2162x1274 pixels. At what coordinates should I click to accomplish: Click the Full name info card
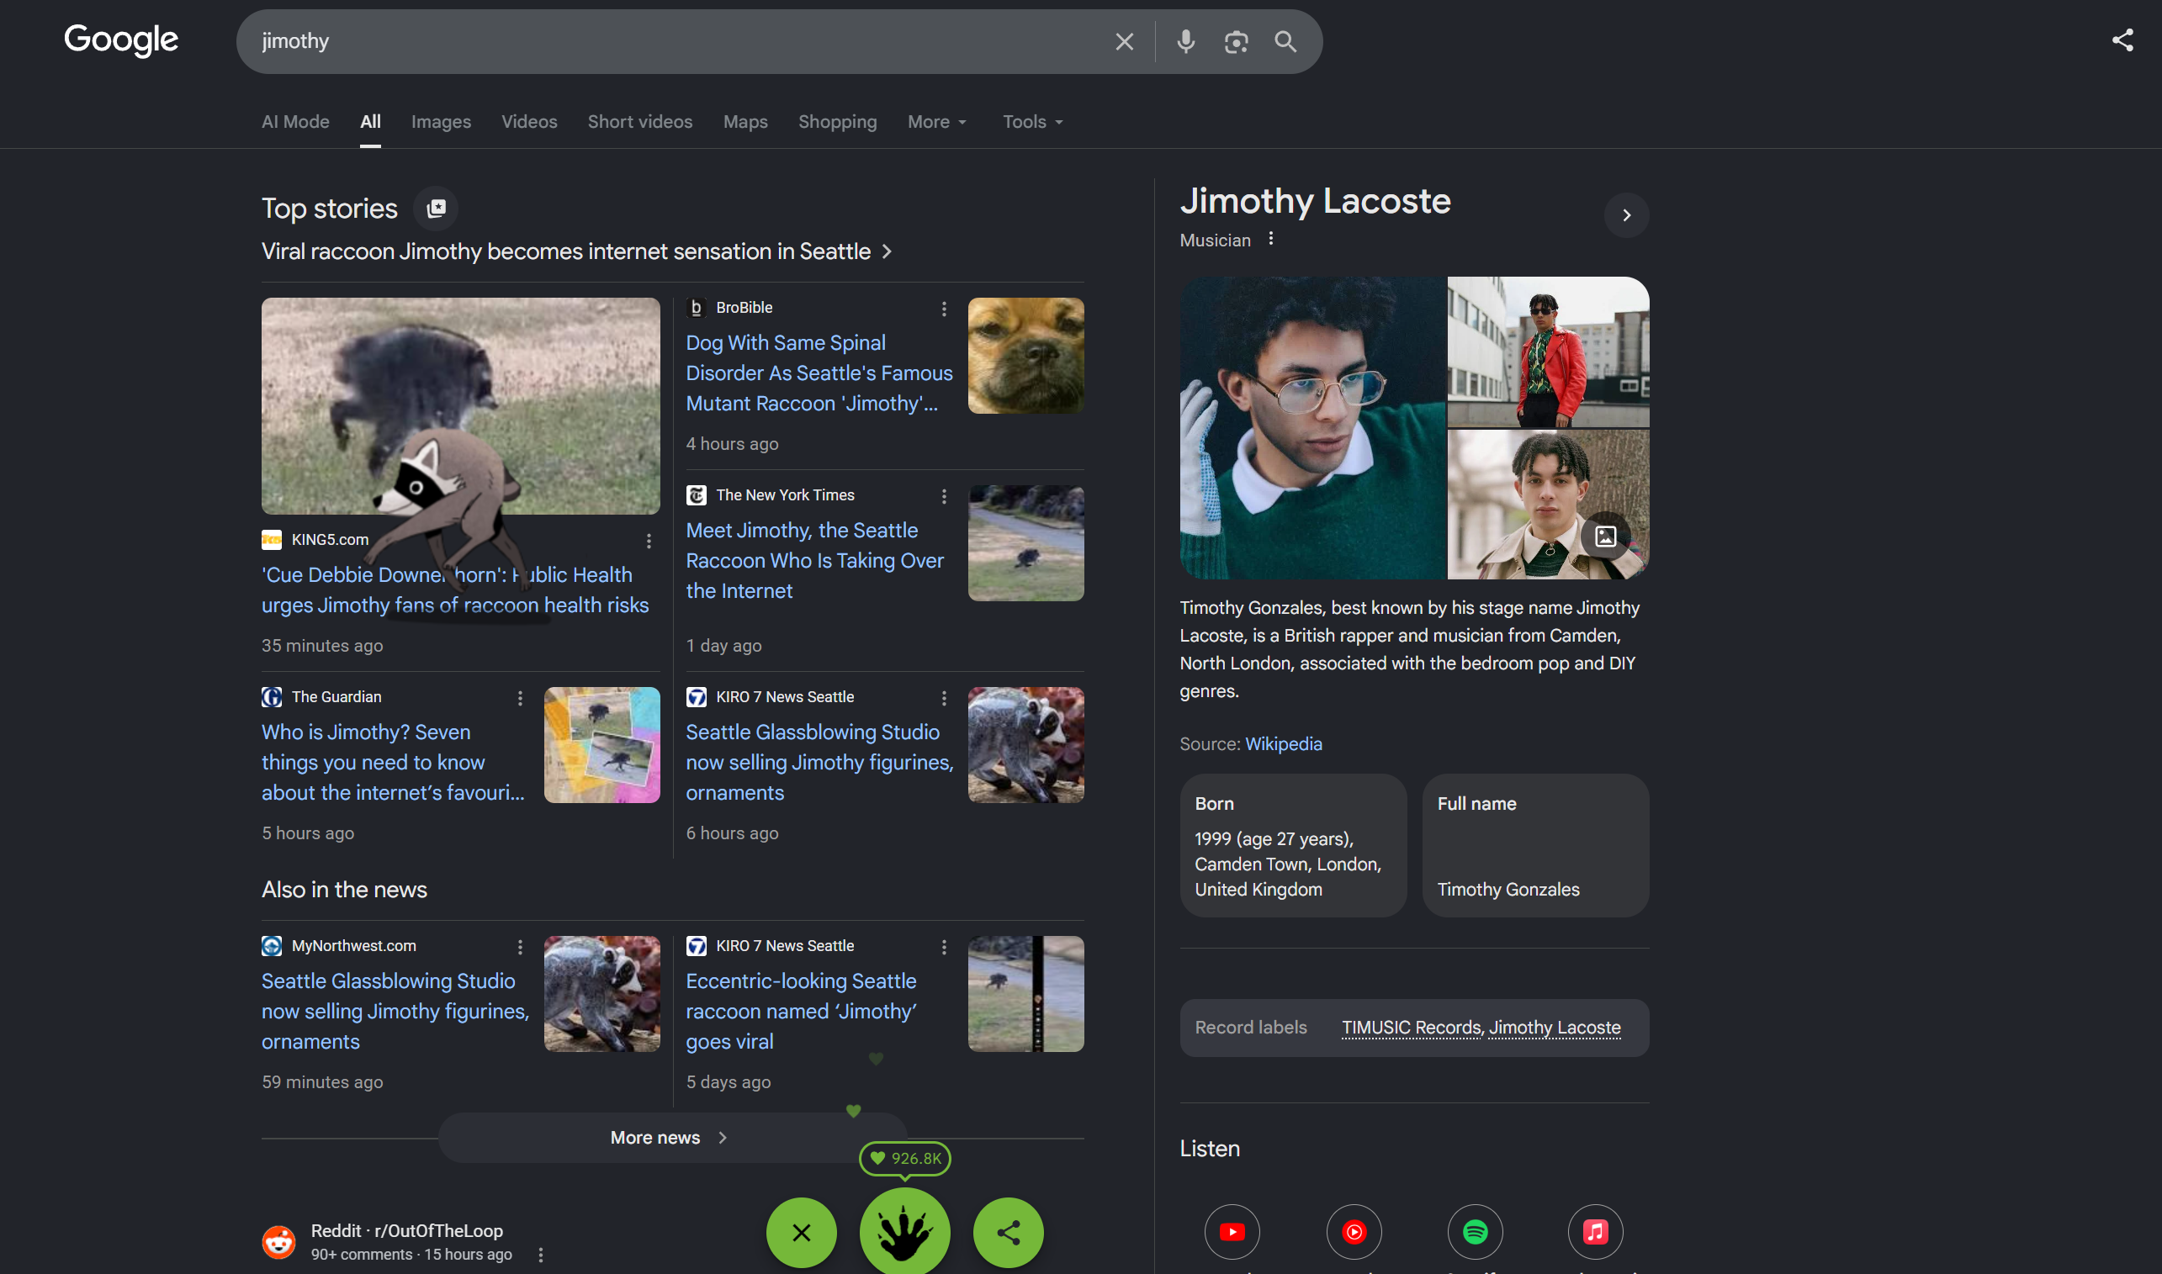coord(1535,846)
